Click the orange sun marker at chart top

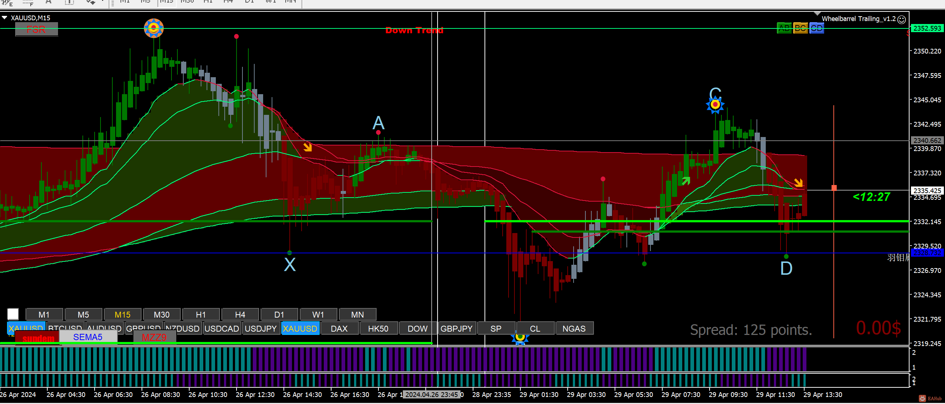coord(154,28)
